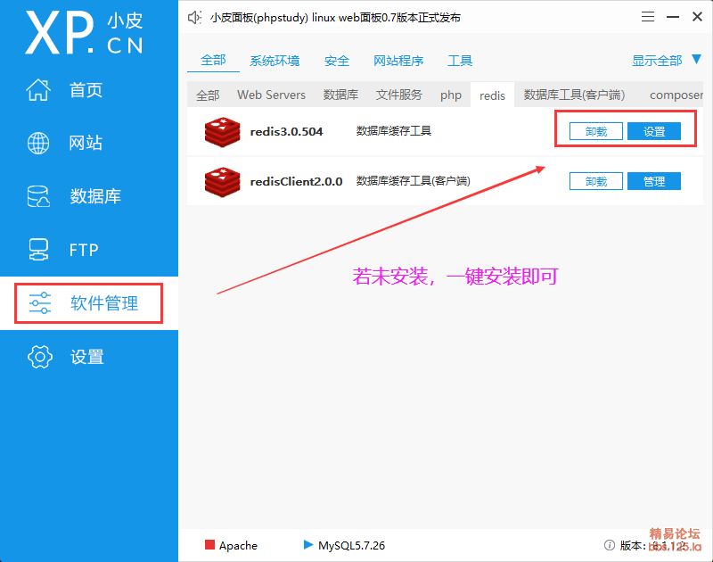Click the redis3.0.504 cube icon
Screen dimensions: 713x562
pos(222,131)
